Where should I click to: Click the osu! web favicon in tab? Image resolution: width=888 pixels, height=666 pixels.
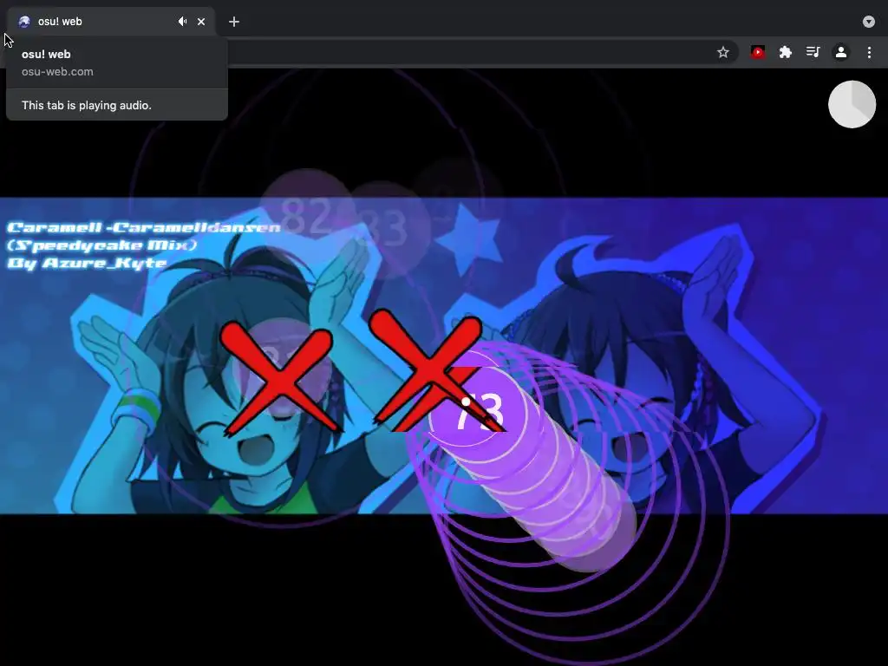pyautogui.click(x=23, y=22)
